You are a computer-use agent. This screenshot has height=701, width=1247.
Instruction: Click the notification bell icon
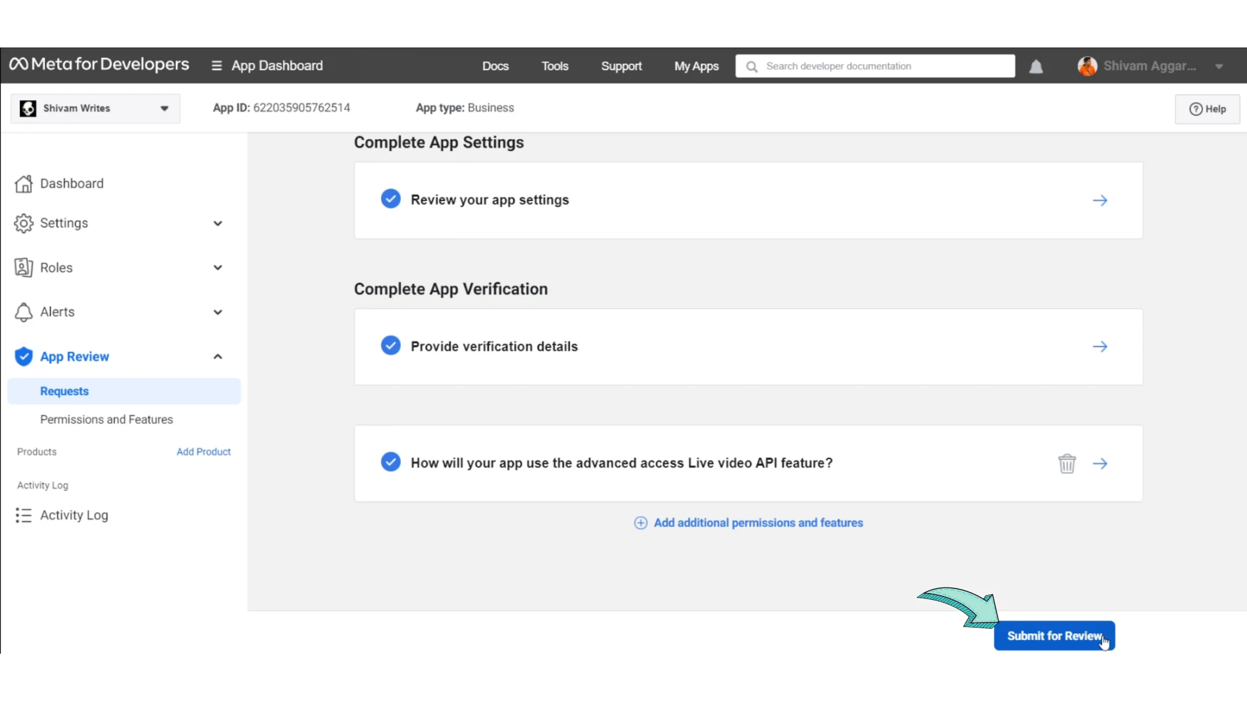pos(1035,67)
